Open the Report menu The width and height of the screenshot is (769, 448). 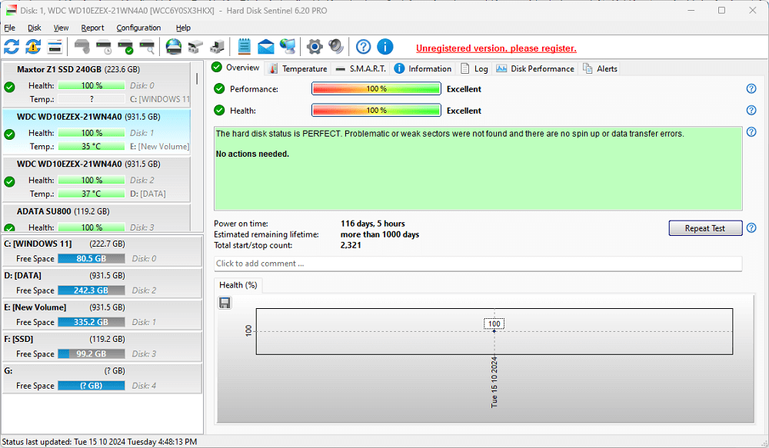click(93, 28)
